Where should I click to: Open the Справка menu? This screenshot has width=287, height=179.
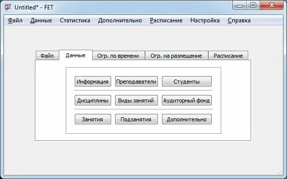click(239, 20)
